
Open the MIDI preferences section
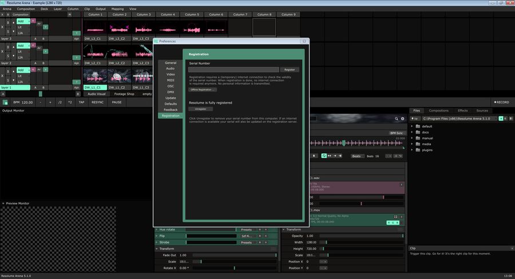(171, 81)
